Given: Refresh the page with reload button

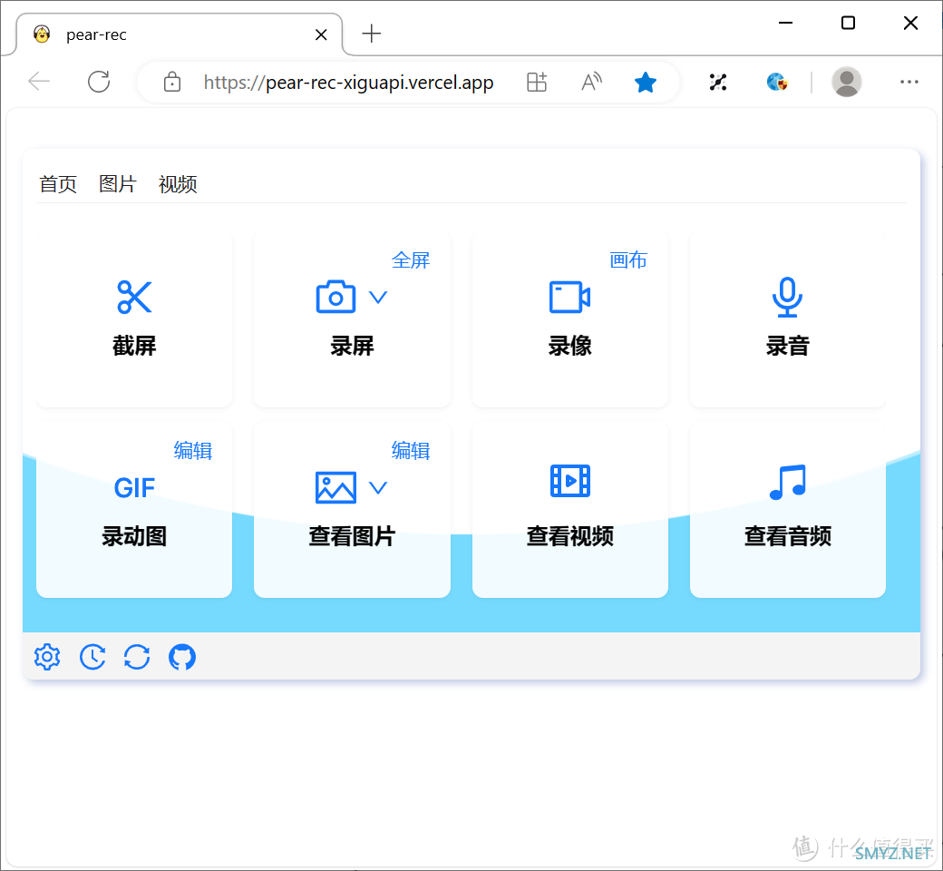Looking at the screenshot, I should (99, 82).
